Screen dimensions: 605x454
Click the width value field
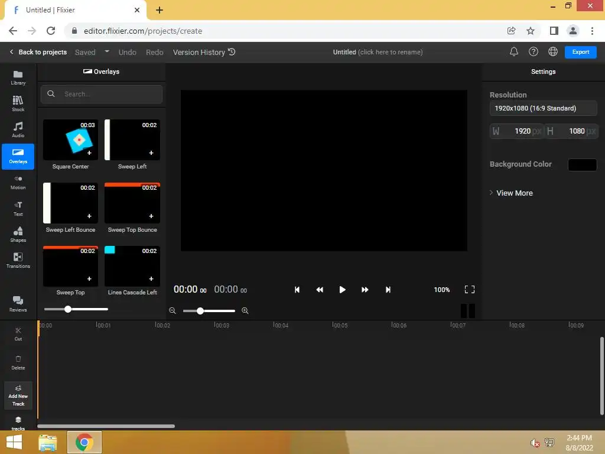(517, 131)
